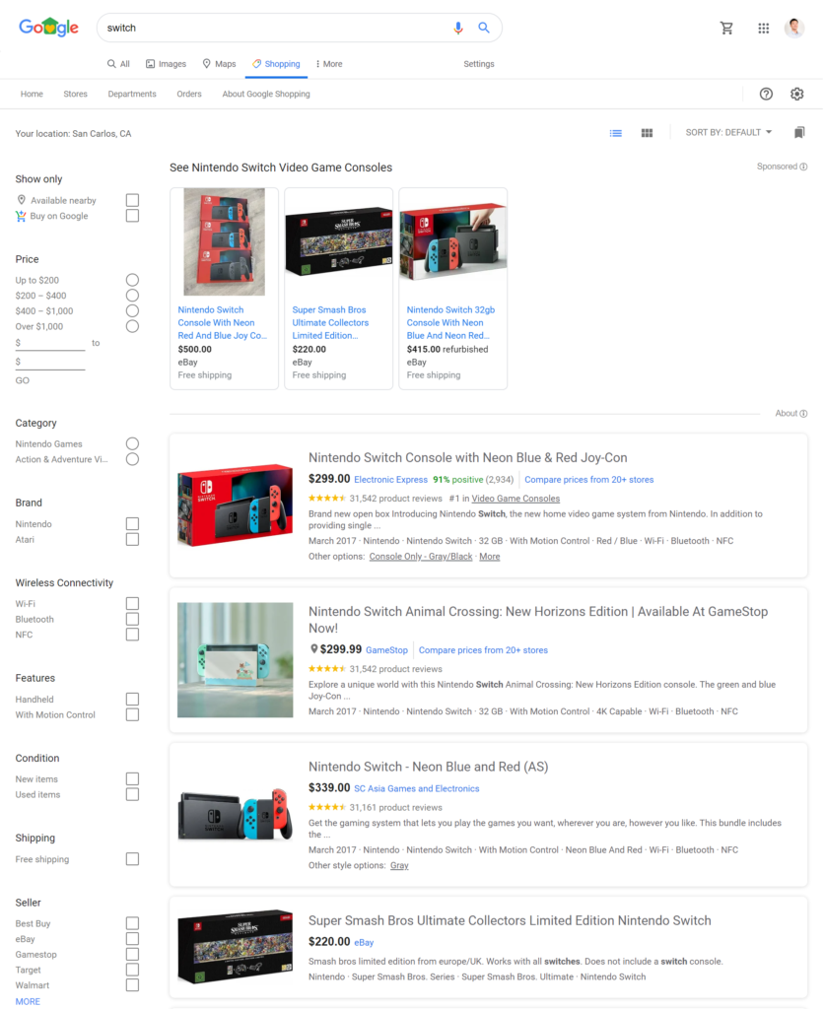The width and height of the screenshot is (825, 1009).
Task: Open the saved items bookmark icon
Action: [x=799, y=133]
